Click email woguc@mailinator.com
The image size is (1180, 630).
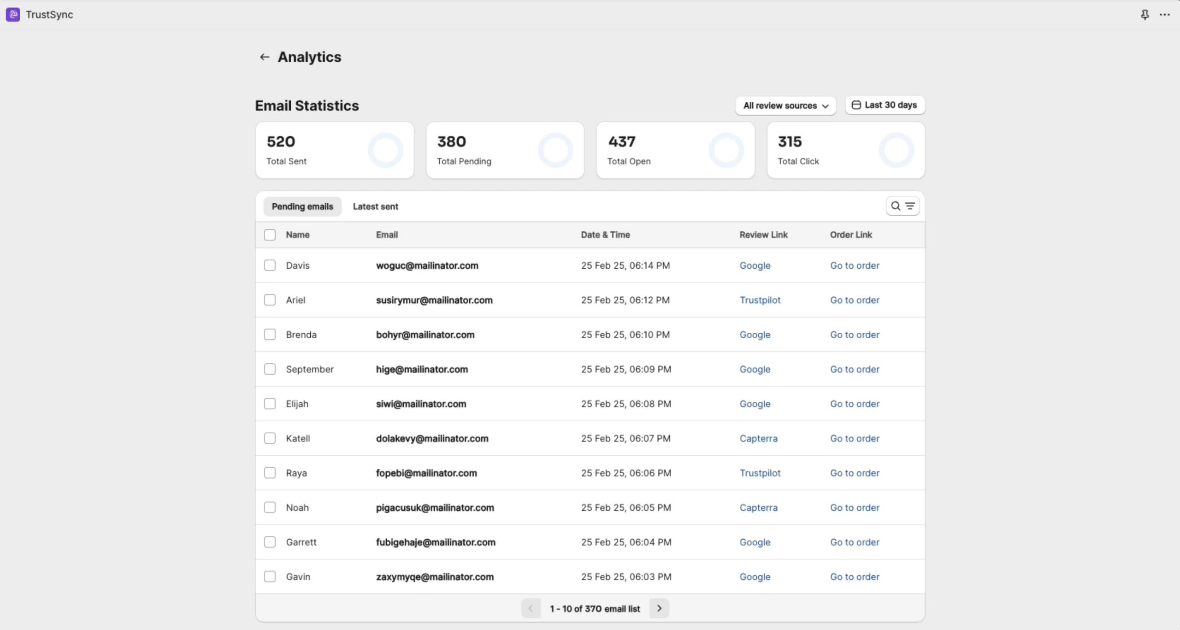click(427, 265)
